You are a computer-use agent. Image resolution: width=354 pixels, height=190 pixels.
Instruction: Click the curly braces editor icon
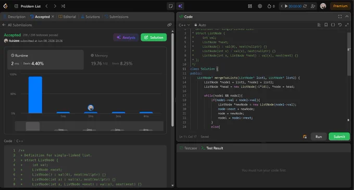click(333, 25)
